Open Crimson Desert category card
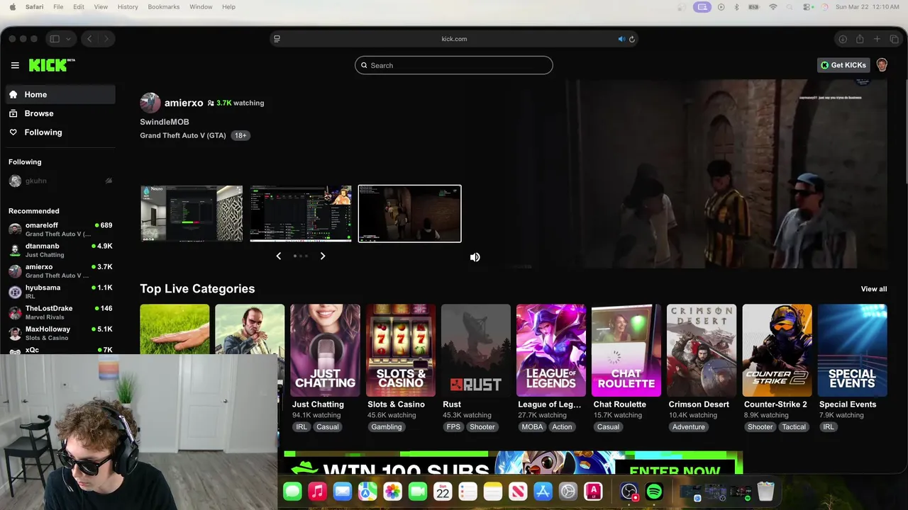 [702, 351]
